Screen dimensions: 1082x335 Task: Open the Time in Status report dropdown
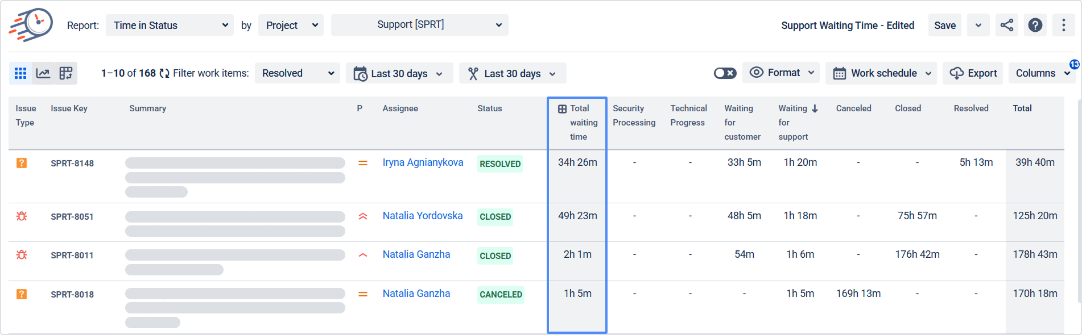pyautogui.click(x=170, y=25)
